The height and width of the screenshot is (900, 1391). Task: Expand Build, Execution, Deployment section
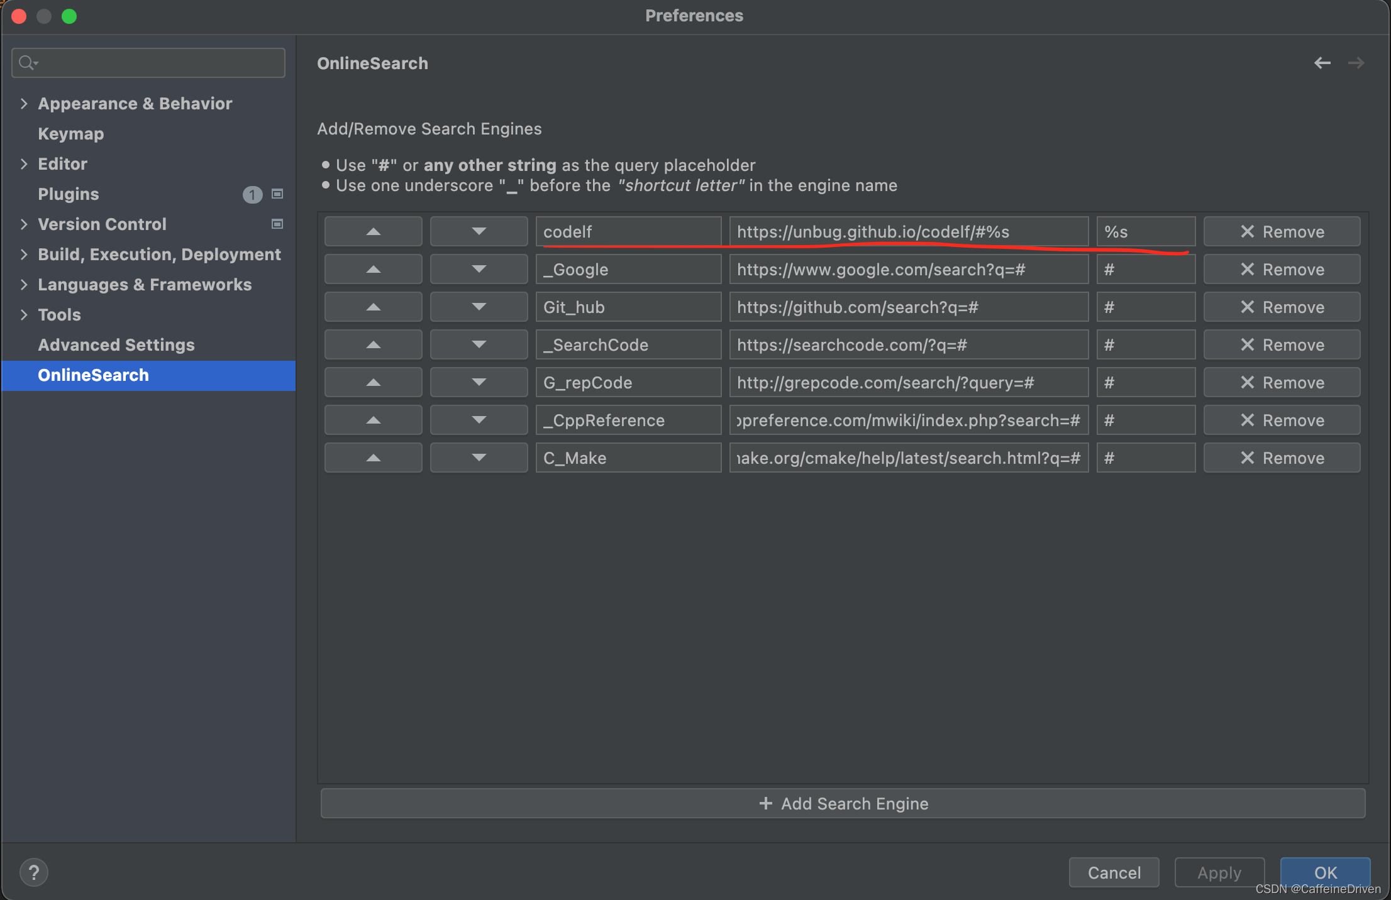pyautogui.click(x=24, y=254)
